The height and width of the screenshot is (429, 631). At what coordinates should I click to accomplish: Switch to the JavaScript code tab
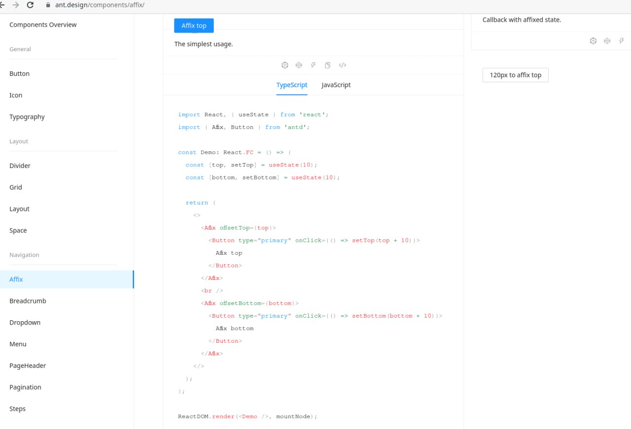click(336, 85)
